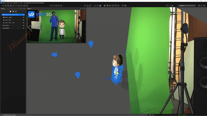207x116 pixels.
Task: Select the Rotate tool in toolbar
Action: (88, 5)
